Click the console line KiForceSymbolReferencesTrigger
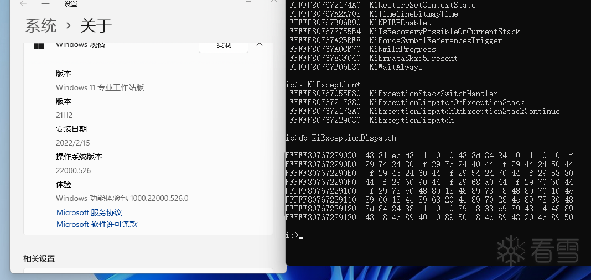The width and height of the screenshot is (591, 280). (x=396, y=41)
